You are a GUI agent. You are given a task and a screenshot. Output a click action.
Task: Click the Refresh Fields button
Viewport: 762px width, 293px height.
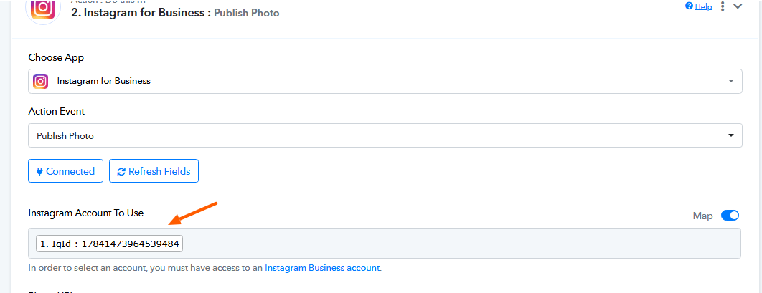pyautogui.click(x=154, y=171)
